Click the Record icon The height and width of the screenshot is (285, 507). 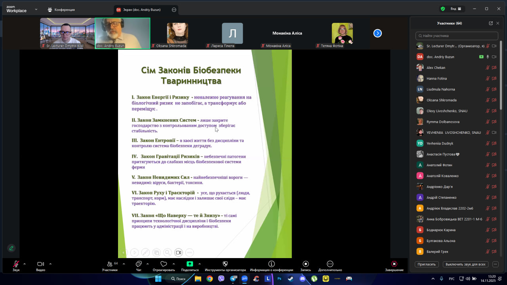pyautogui.click(x=305, y=264)
